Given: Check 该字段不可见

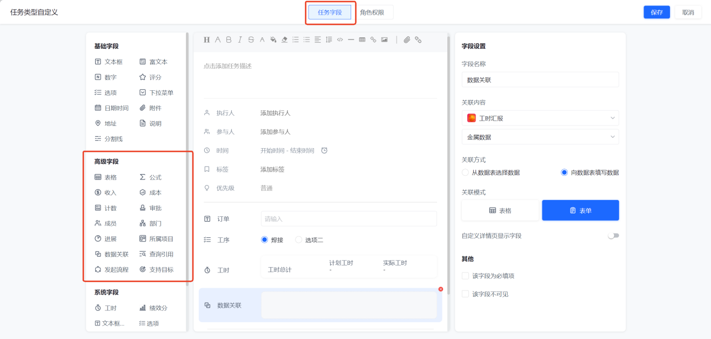Looking at the screenshot, I should click(465, 294).
